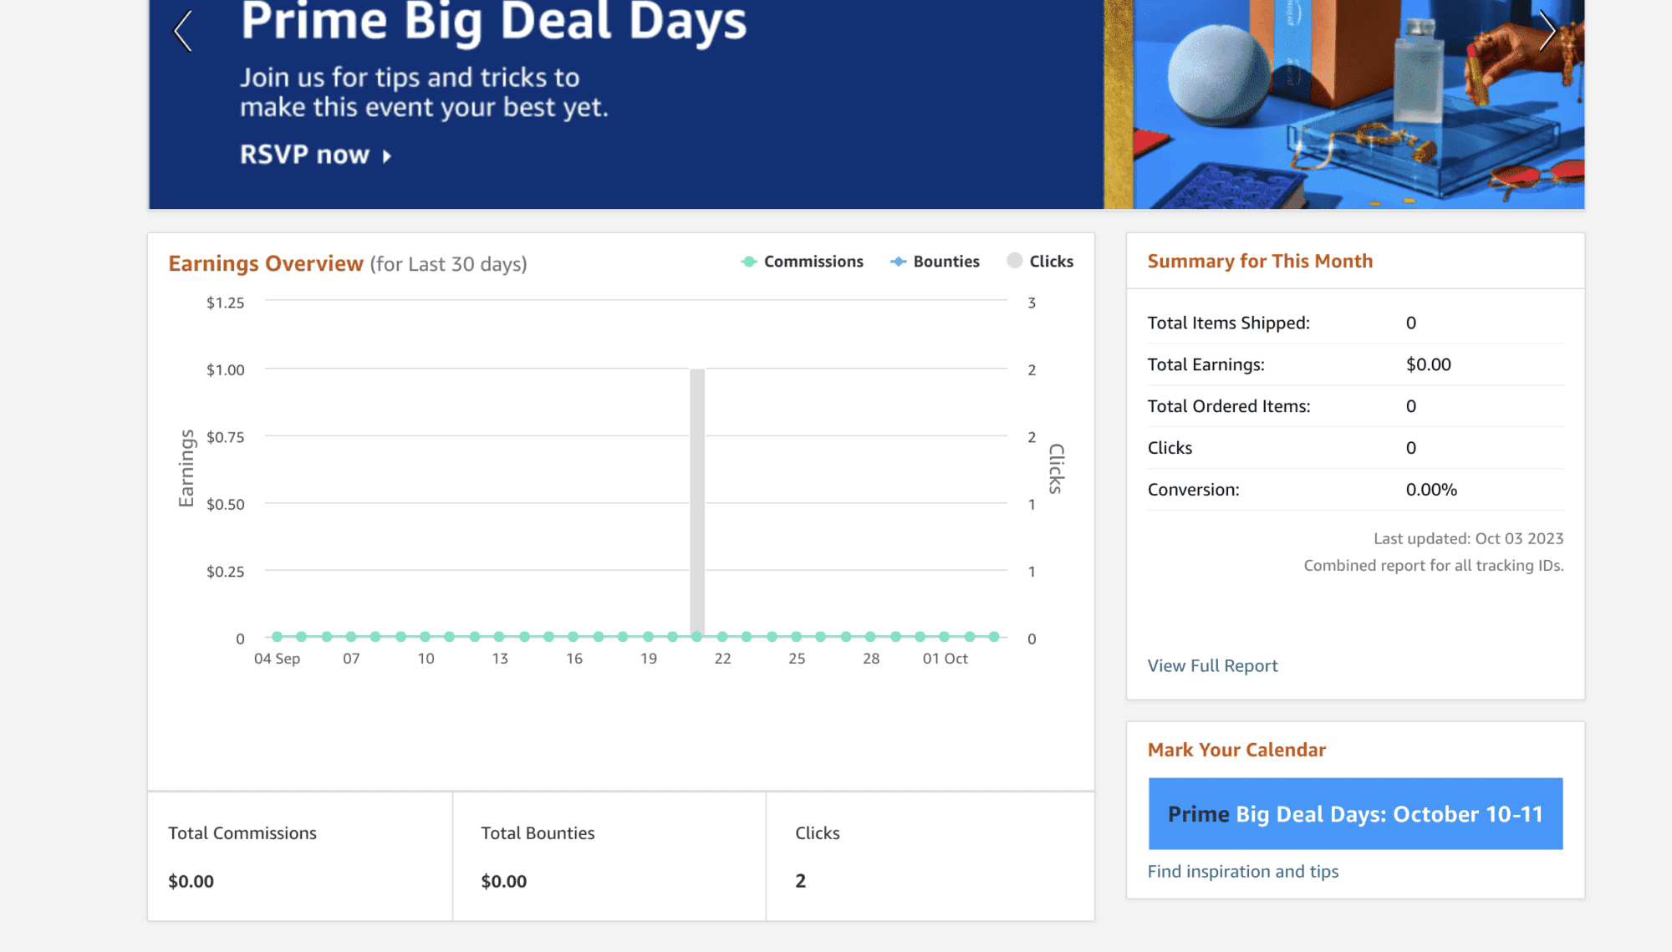1672x952 pixels.
Task: Click the Total Bounties summary cell
Action: click(609, 857)
